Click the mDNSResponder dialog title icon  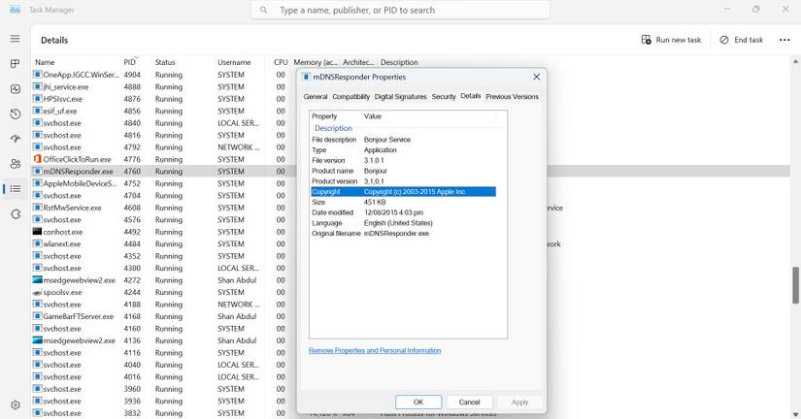coord(306,77)
